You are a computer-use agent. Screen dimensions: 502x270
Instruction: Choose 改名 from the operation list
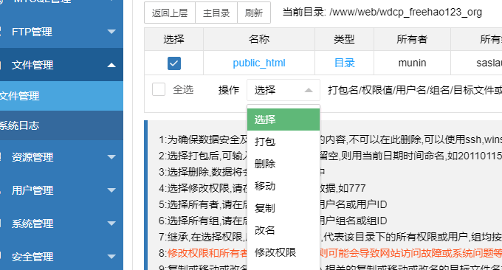tap(283, 230)
